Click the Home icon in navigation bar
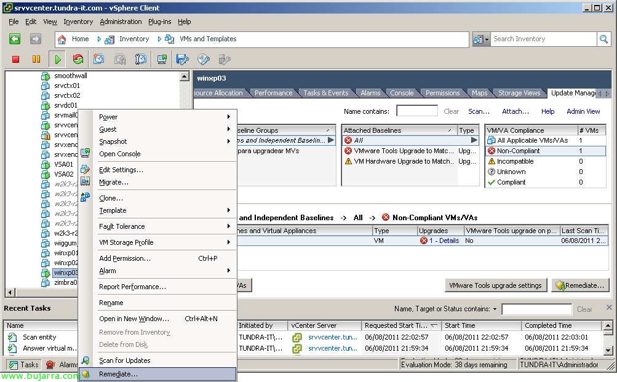Screen dimensions: 617x382 point(62,39)
